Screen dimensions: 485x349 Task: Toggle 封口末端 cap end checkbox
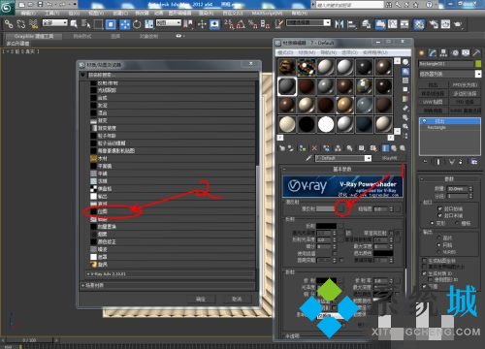pyautogui.click(x=439, y=215)
